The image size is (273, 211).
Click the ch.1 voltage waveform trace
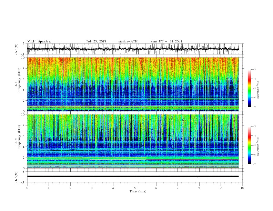[x=133, y=49]
